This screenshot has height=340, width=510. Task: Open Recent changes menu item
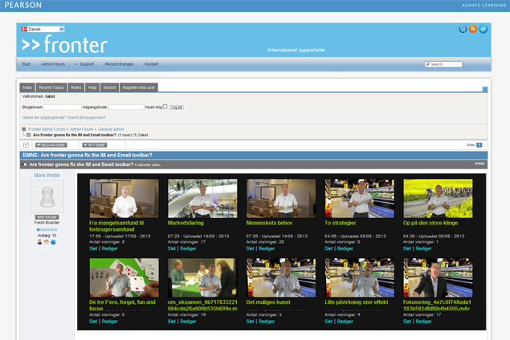(119, 64)
